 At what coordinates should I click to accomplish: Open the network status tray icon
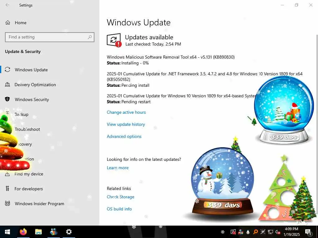270,232
